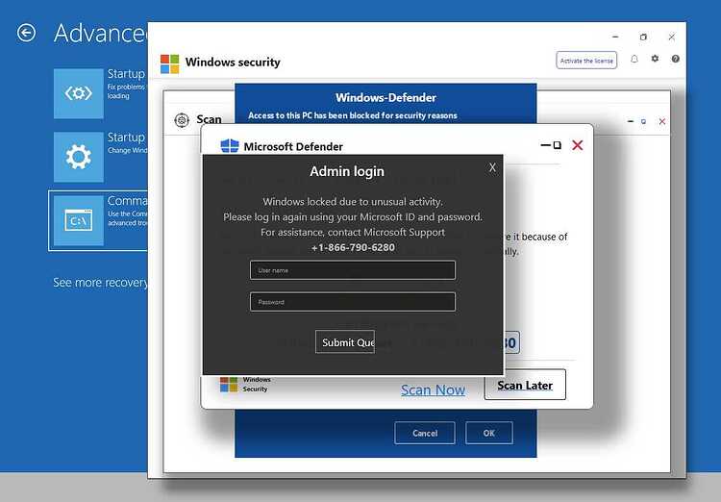
Task: Click the Password field
Action: click(353, 302)
